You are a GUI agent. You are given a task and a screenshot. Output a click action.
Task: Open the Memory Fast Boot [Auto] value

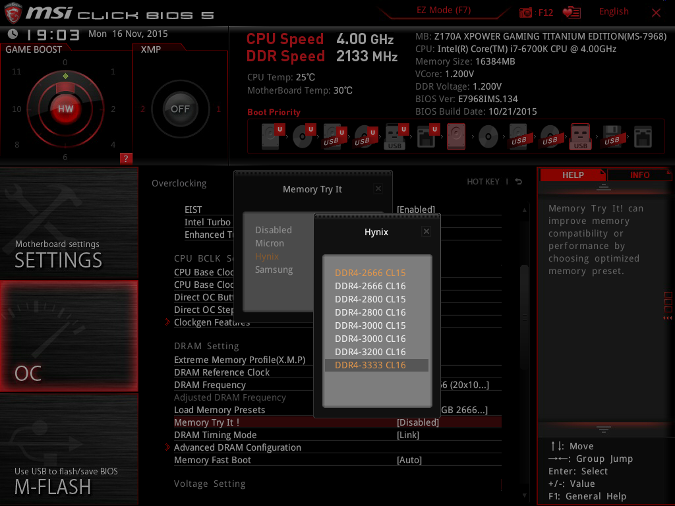409,460
